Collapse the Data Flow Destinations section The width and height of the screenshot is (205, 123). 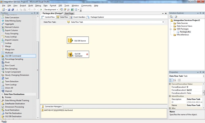coord(2,94)
